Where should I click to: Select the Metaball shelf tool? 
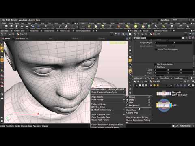[x=32, y=26]
